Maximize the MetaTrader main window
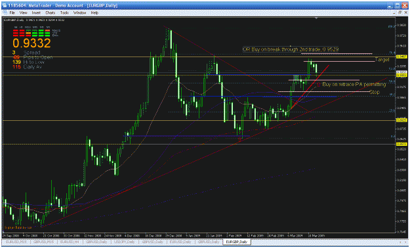 398,5
